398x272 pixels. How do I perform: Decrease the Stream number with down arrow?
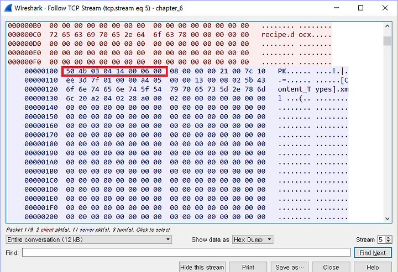[389, 242]
